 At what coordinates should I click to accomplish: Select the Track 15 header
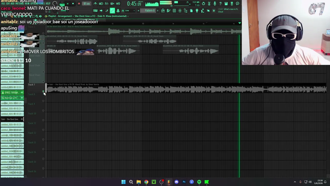click(36, 165)
